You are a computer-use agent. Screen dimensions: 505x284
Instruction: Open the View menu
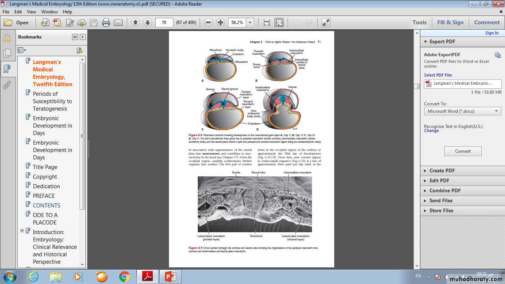pyautogui.click(x=31, y=11)
